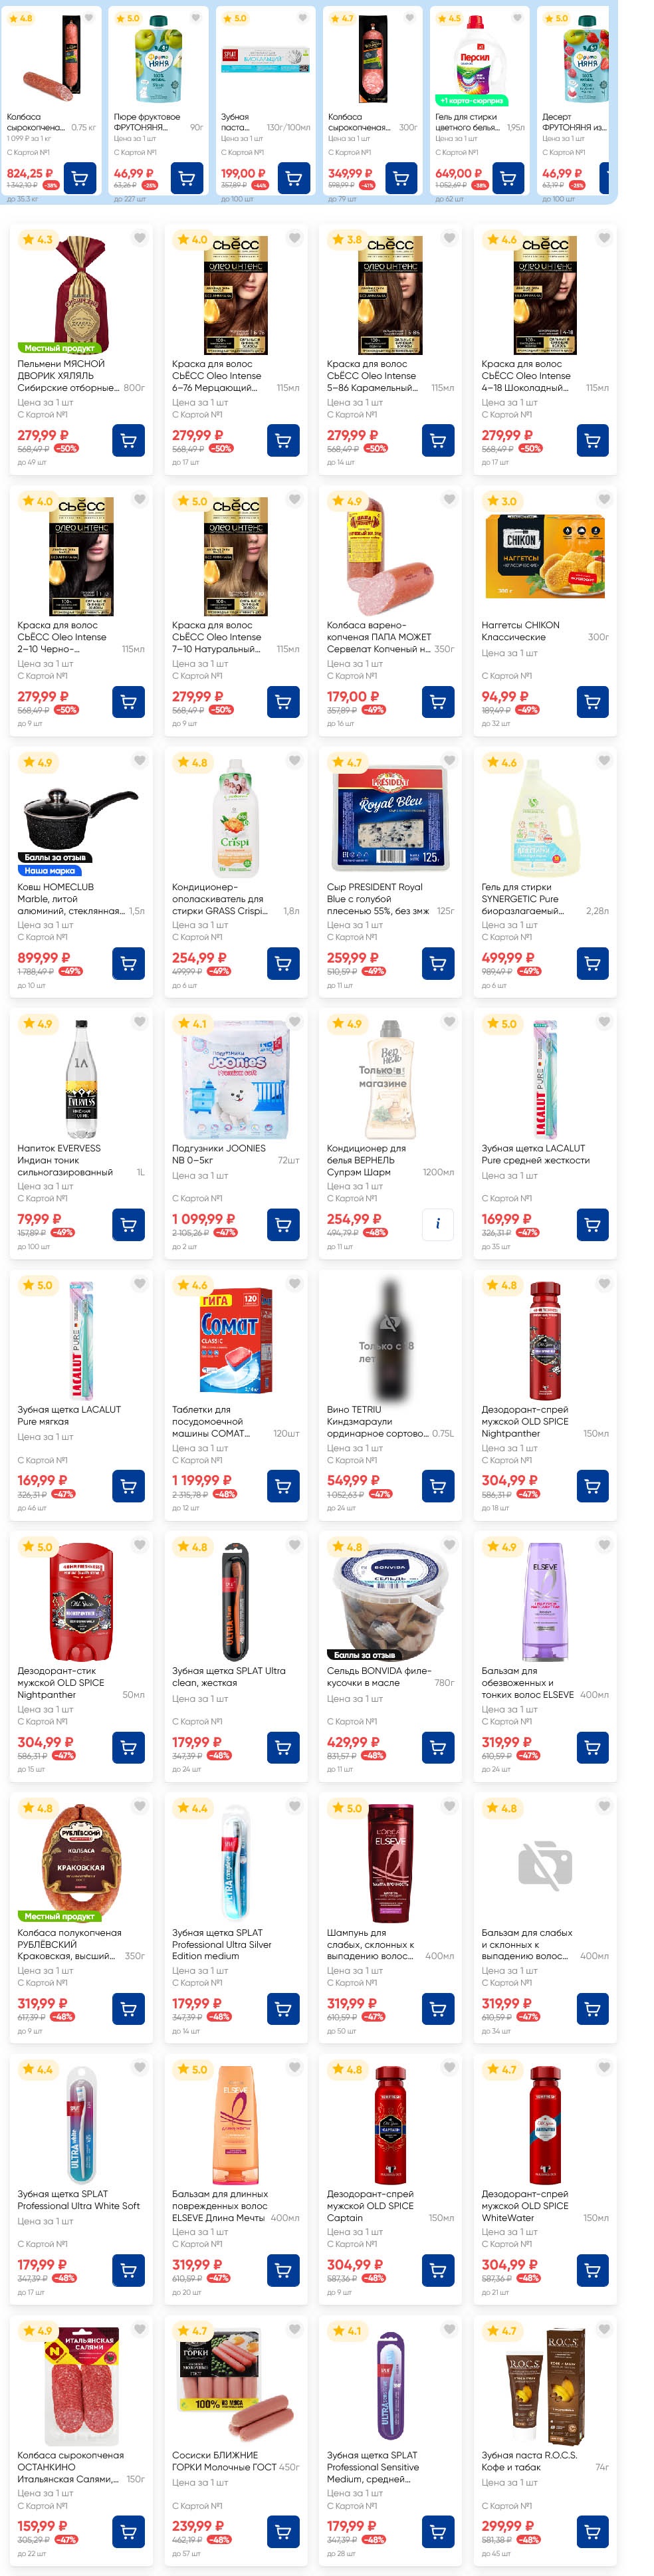Add Ковш HOMECLUB Marble to cart
Viewport: 654px width, 2576px height.
[x=128, y=963]
